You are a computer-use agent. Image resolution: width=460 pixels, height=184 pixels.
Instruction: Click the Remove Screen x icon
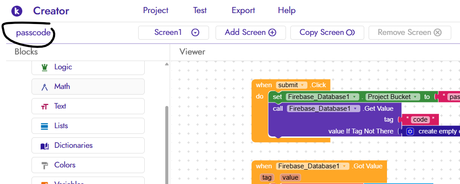pos(437,32)
